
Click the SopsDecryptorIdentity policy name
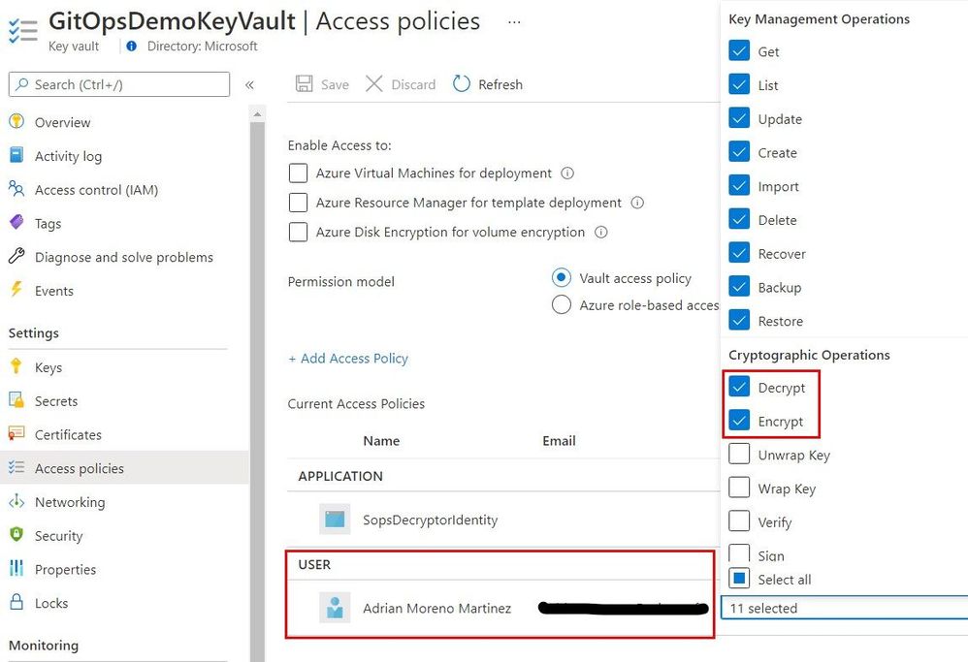click(x=430, y=520)
